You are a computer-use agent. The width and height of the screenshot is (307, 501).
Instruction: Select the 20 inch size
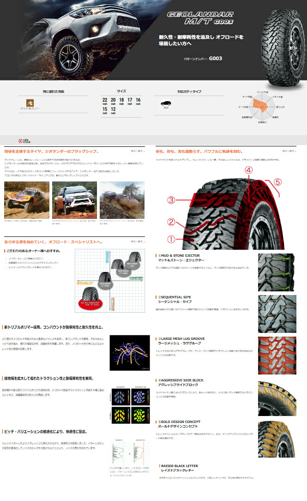(x=113, y=101)
